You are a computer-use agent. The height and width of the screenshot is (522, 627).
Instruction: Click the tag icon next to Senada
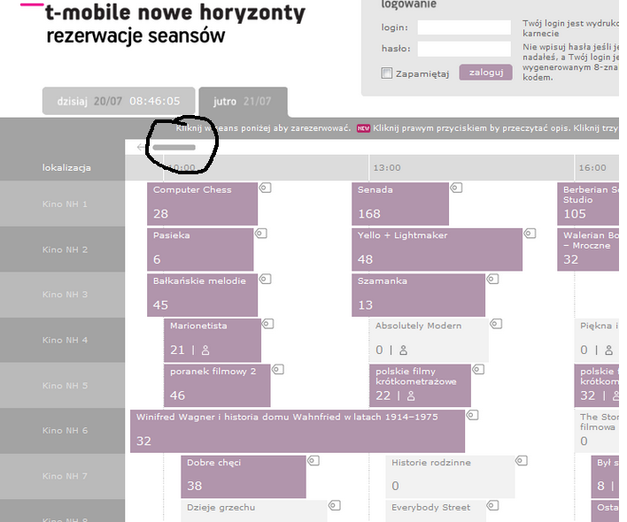(456, 188)
